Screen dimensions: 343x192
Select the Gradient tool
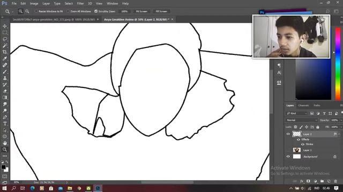pyautogui.click(x=5, y=98)
